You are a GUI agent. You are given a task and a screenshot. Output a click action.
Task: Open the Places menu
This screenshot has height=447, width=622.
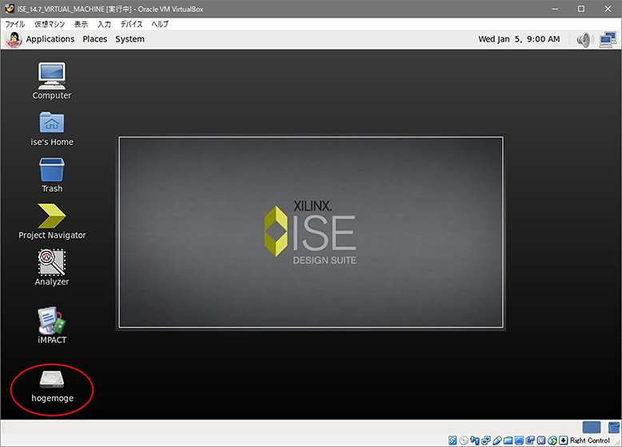pos(95,39)
